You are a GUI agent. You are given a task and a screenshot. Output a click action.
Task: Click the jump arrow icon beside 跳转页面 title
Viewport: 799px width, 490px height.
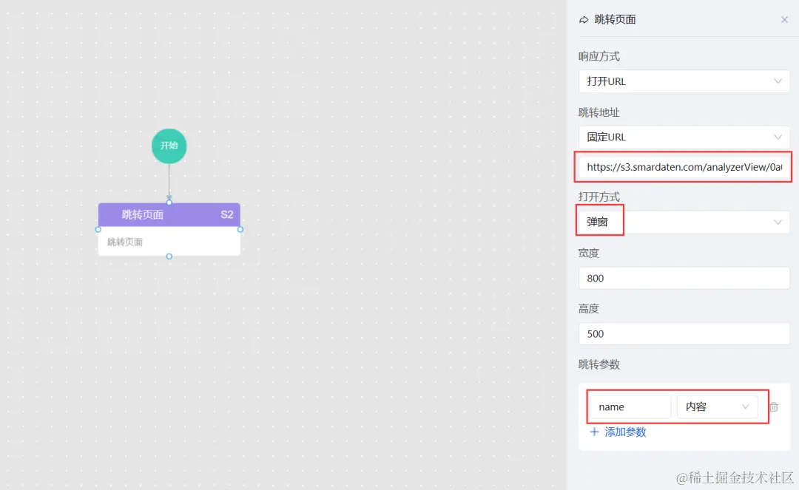click(584, 19)
